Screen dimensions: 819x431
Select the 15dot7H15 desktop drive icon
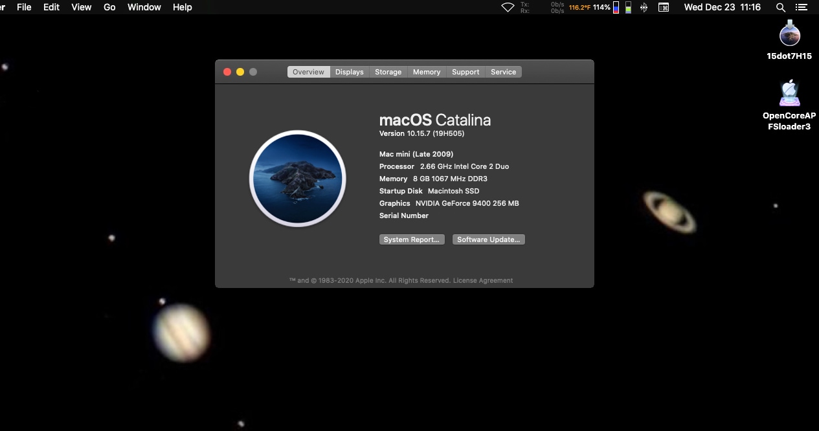click(x=789, y=34)
